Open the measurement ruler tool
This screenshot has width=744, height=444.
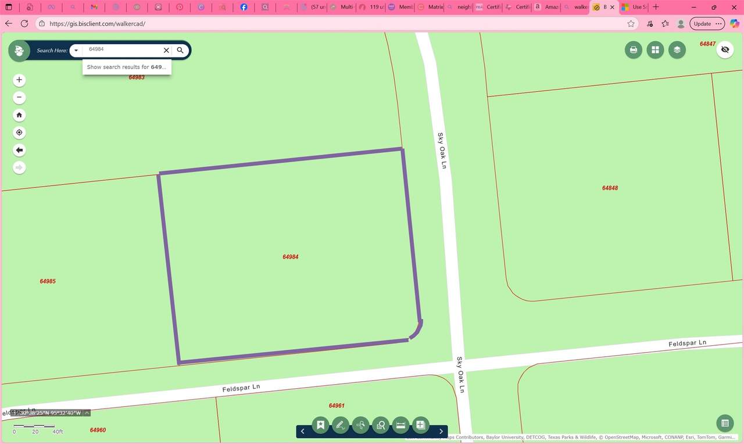pyautogui.click(x=400, y=425)
